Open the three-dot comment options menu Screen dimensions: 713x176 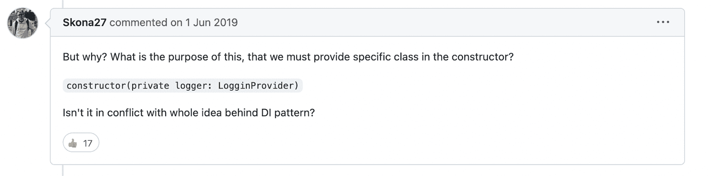(663, 22)
